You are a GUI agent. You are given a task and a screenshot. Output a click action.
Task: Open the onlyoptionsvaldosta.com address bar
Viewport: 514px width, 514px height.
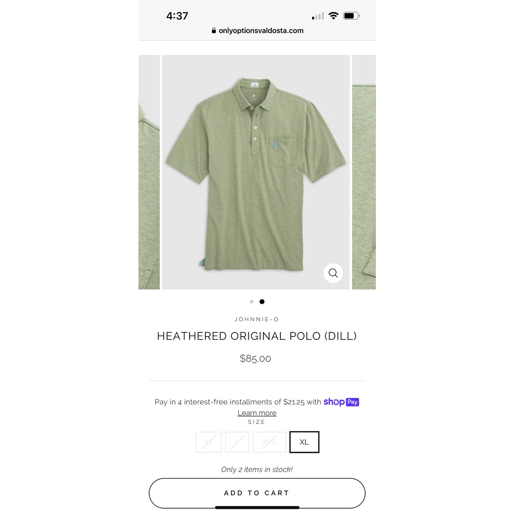[257, 31]
